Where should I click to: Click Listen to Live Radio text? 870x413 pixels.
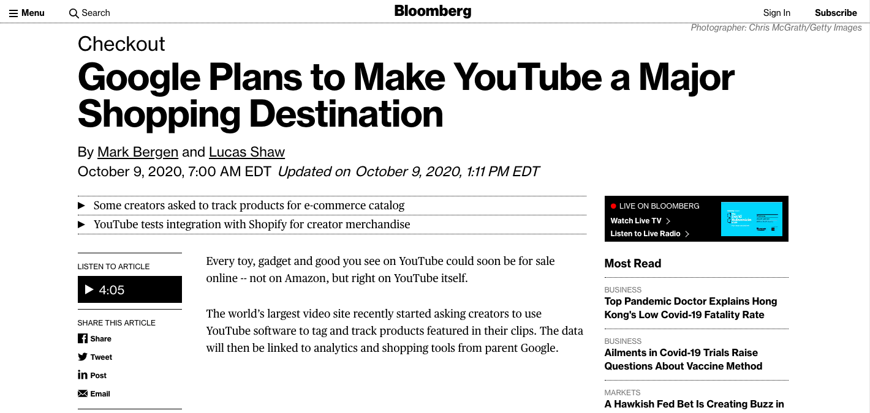[645, 234]
